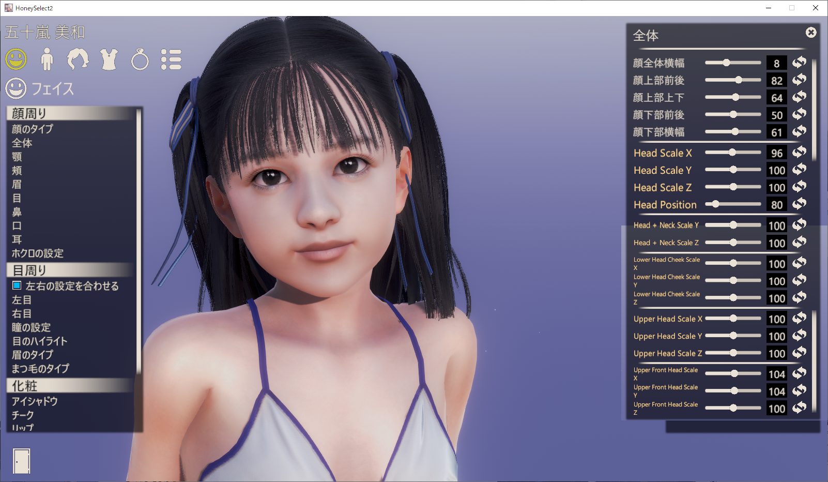Open the Body category figure icon
Viewport: 828px width, 482px height.
(x=47, y=59)
